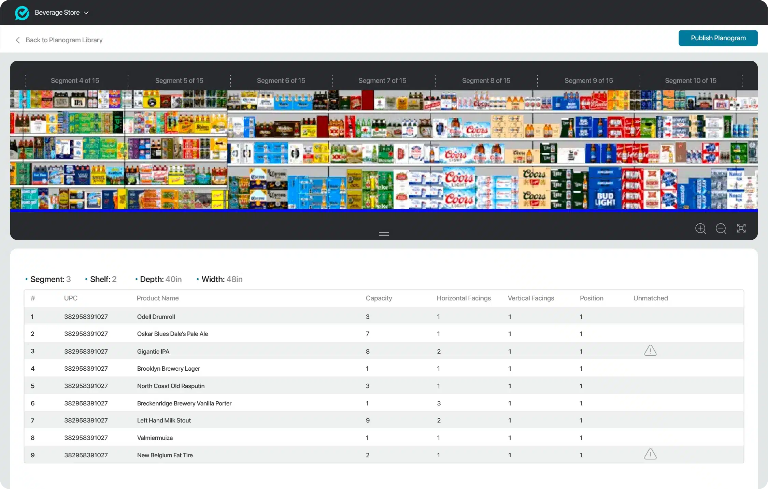Select the New Belgium Fat Tire name
The width and height of the screenshot is (768, 489).
tap(165, 455)
